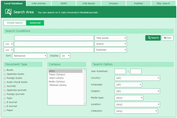
Task: Open the Display count dropdown
Action: [65, 56]
